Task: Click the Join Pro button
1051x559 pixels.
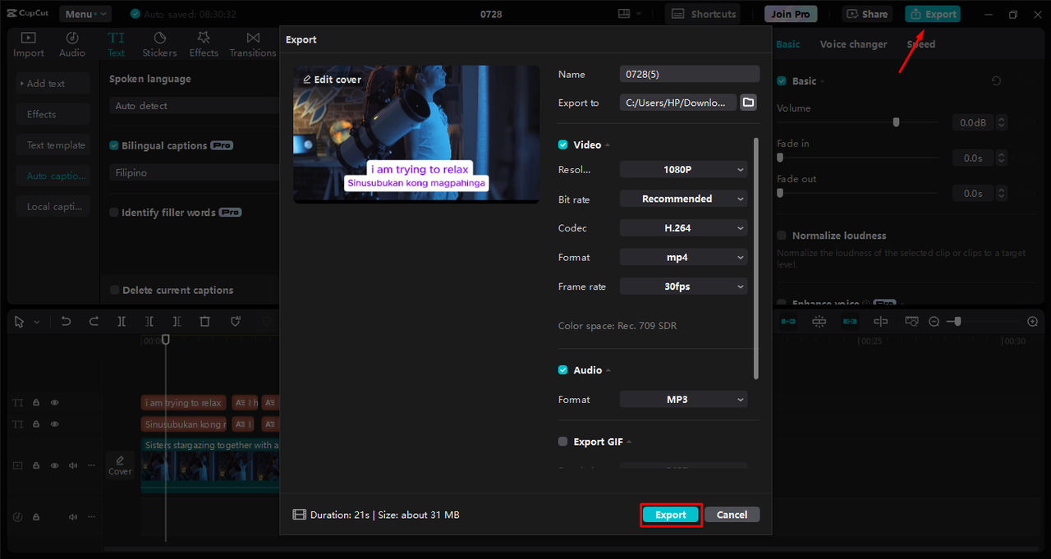Action: [791, 14]
